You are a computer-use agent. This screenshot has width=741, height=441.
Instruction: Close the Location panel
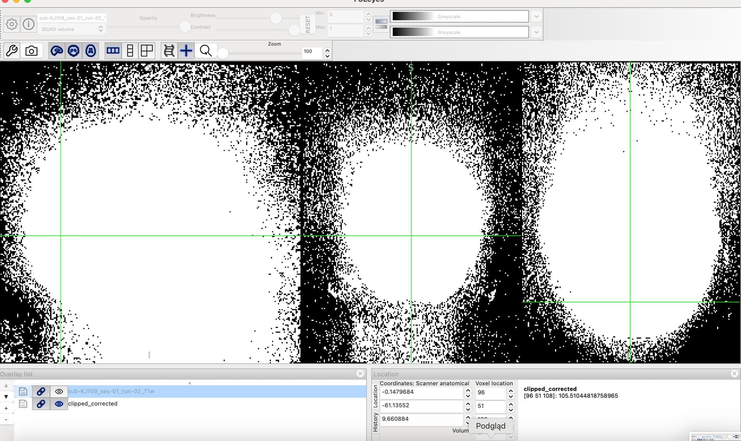click(x=734, y=373)
